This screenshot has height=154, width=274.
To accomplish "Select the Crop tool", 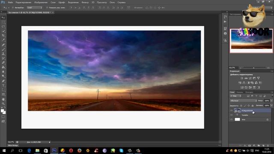I will pos(3,36).
